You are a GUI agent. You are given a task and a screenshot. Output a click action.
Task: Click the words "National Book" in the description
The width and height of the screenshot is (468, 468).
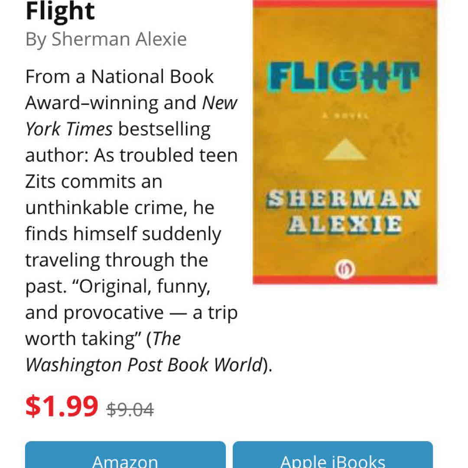[152, 77]
